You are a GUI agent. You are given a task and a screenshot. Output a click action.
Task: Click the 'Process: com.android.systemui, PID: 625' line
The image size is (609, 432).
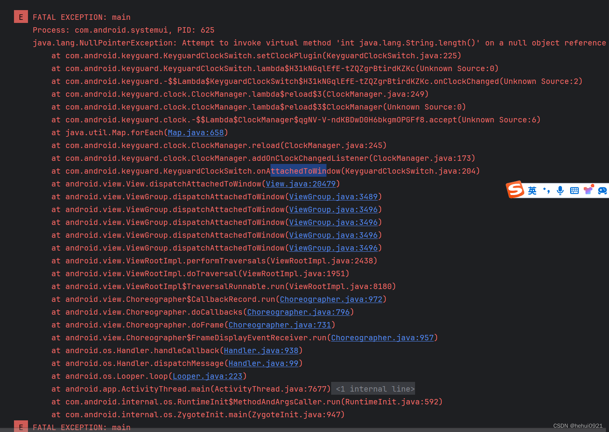click(124, 30)
